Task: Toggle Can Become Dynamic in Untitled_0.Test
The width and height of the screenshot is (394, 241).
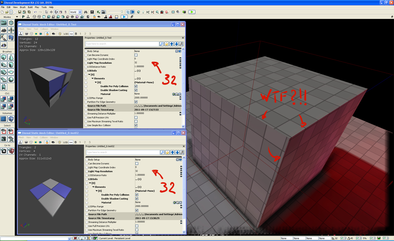Action: coord(136,55)
